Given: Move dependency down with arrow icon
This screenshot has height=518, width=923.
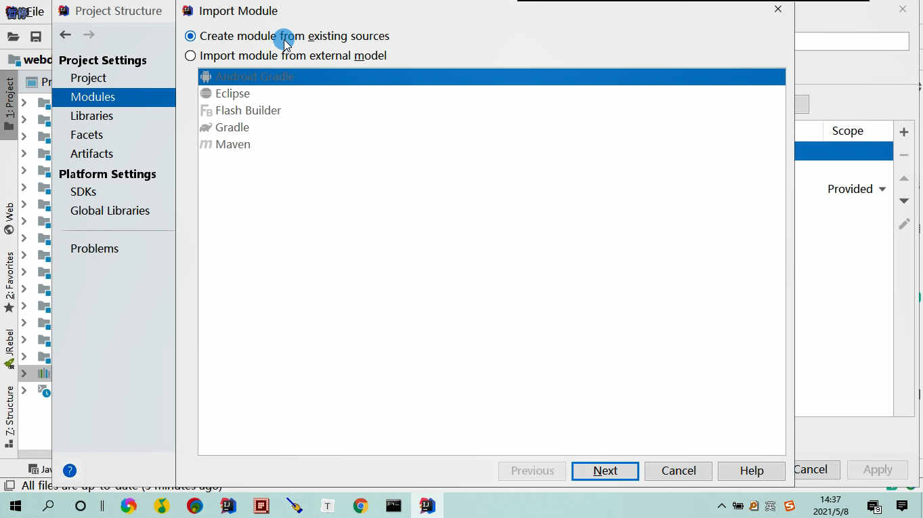Looking at the screenshot, I should 903,201.
